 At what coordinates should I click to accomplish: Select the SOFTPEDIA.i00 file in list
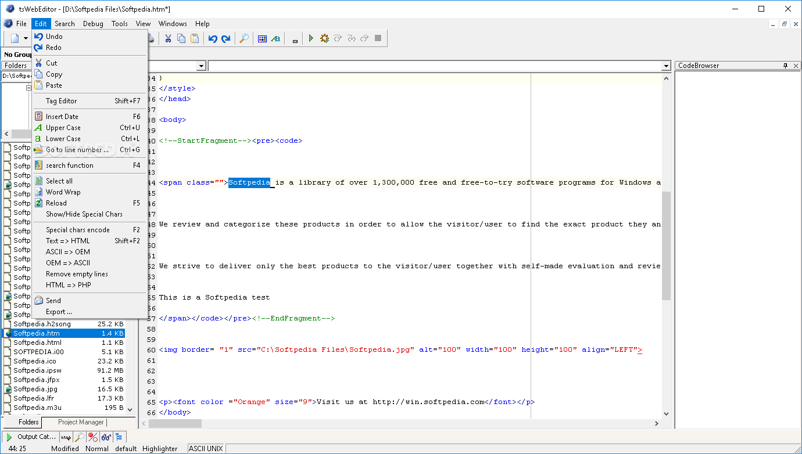[64, 352]
